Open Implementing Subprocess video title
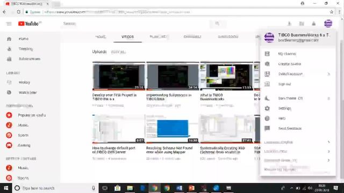 [x=169, y=97]
